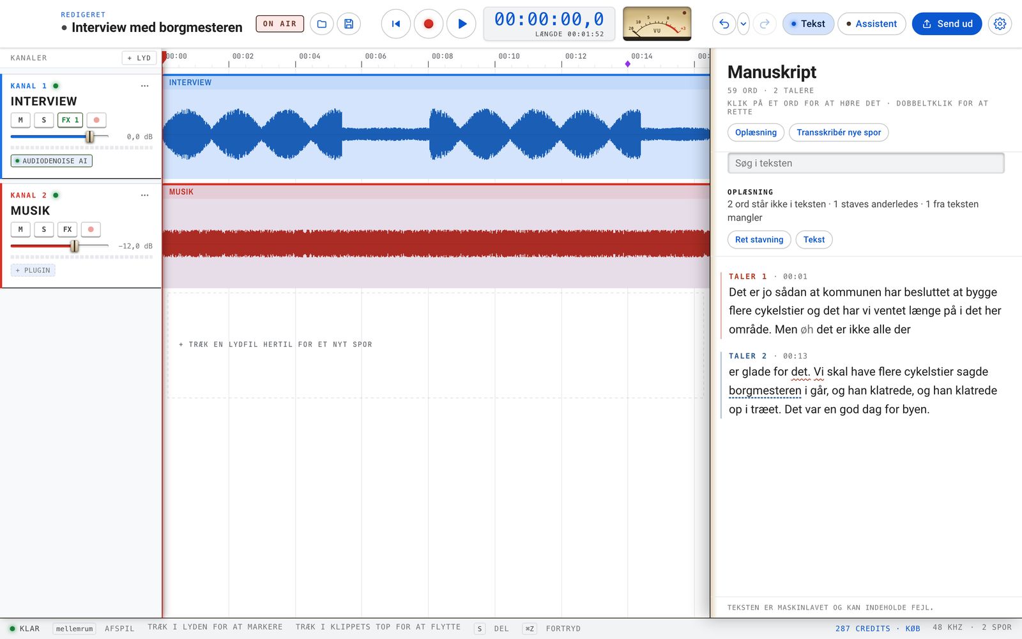The image size is (1022, 639).
Task: Click the KØB credits link in status bar
Action: [x=913, y=629]
